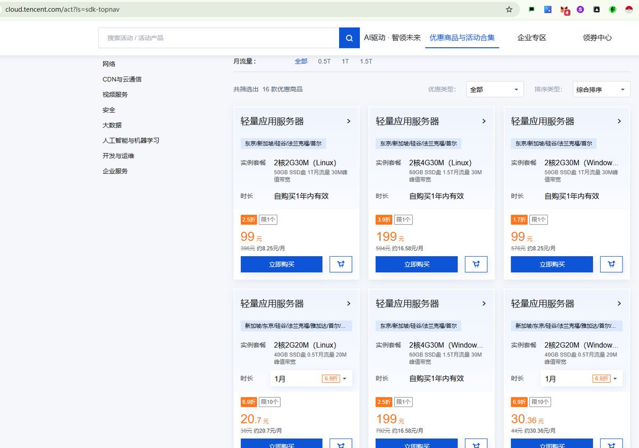Open details arrow on 2核2G20M Windows card
This screenshot has height=448, width=639.
(x=619, y=303)
